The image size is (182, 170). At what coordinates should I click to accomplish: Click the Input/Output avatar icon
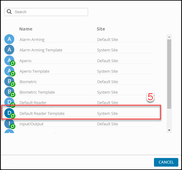9,123
